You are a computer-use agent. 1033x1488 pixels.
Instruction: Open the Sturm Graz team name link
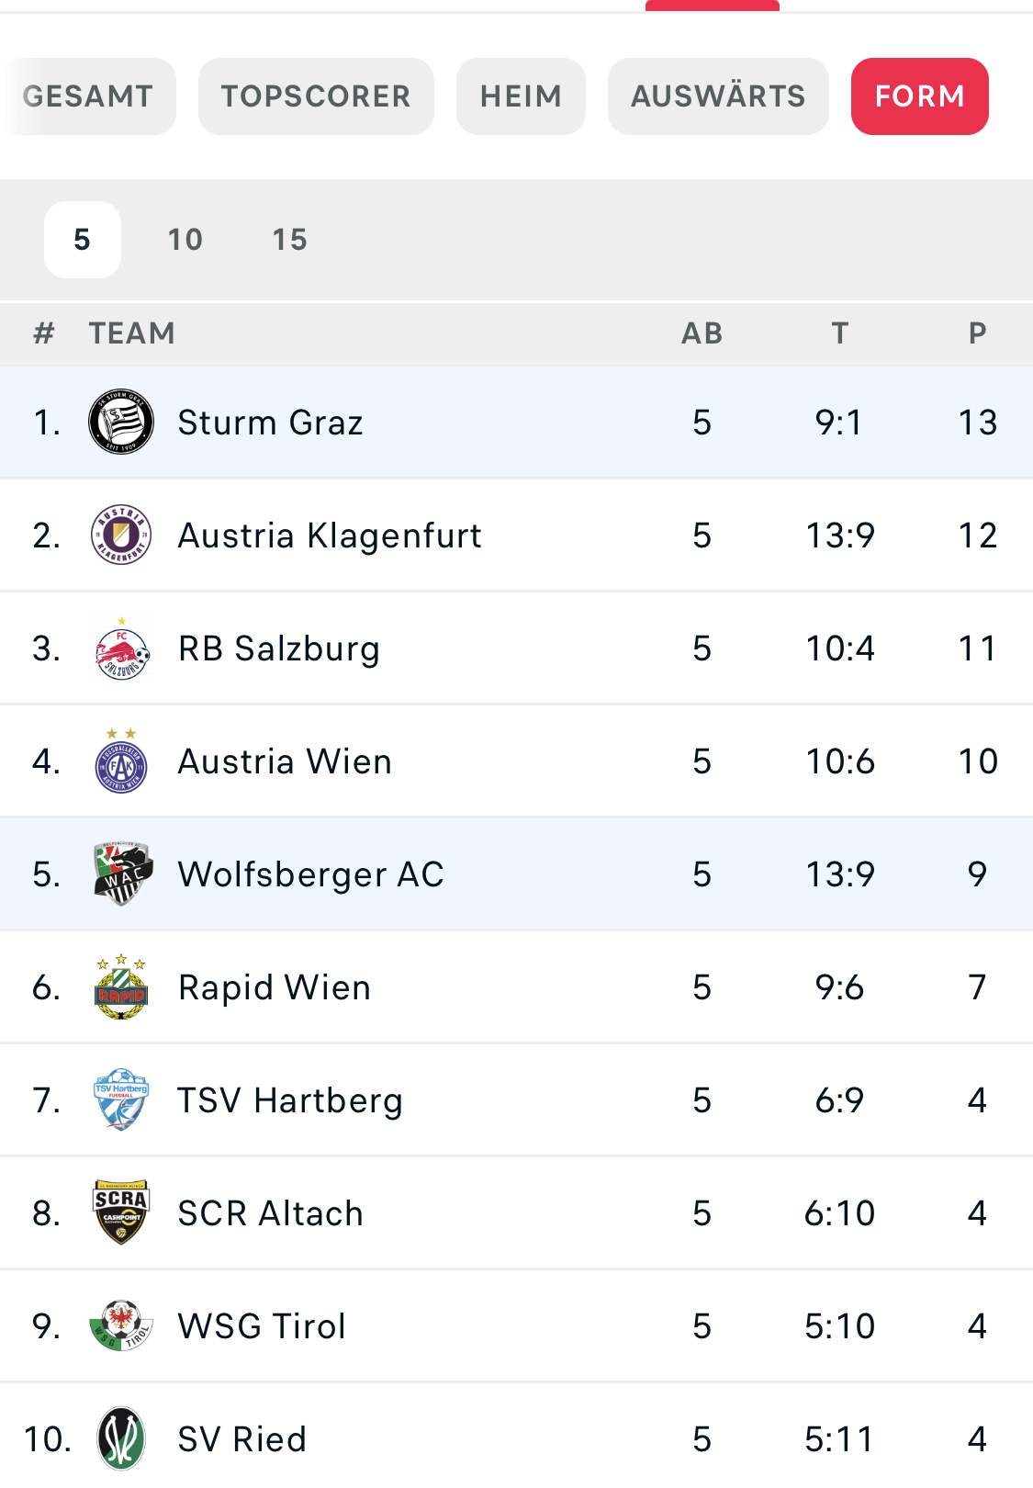click(270, 423)
